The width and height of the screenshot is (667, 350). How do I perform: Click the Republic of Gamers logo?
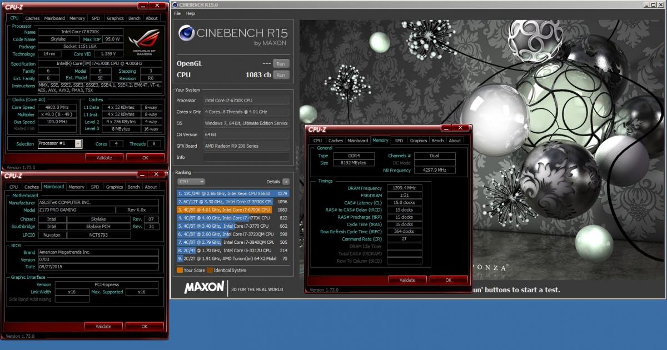[x=144, y=43]
